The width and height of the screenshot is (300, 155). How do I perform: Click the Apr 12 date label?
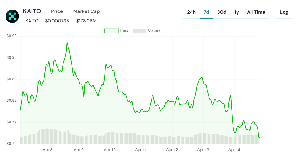point(172,150)
